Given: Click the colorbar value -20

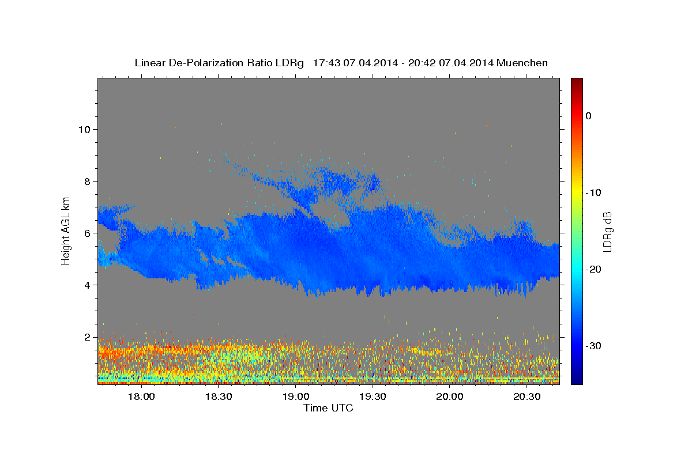Looking at the screenshot, I should coord(595,269).
